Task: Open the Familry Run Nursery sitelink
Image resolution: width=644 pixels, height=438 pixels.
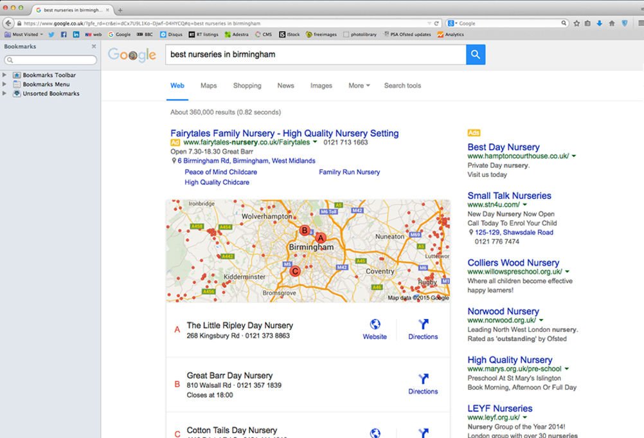Action: 350,172
